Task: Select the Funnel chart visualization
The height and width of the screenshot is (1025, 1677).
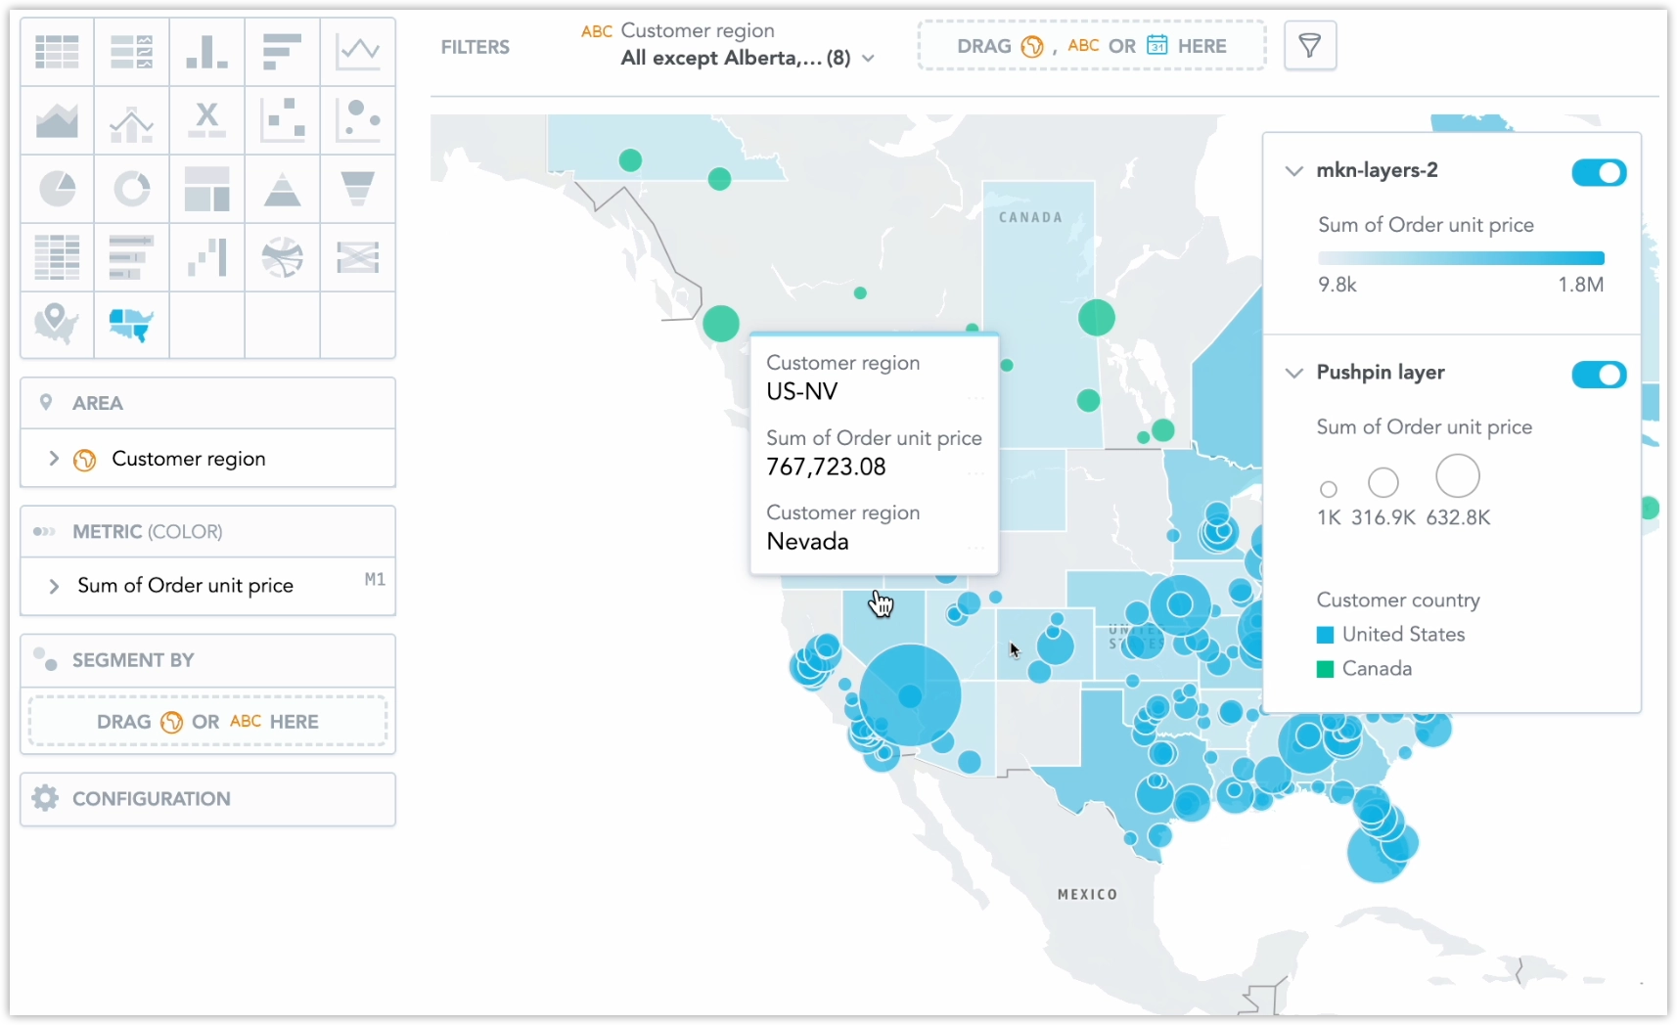Action: click(x=357, y=189)
